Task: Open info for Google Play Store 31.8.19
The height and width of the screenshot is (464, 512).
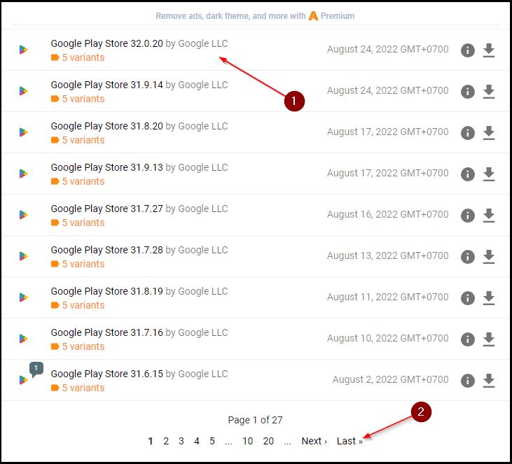Action: [x=468, y=298]
